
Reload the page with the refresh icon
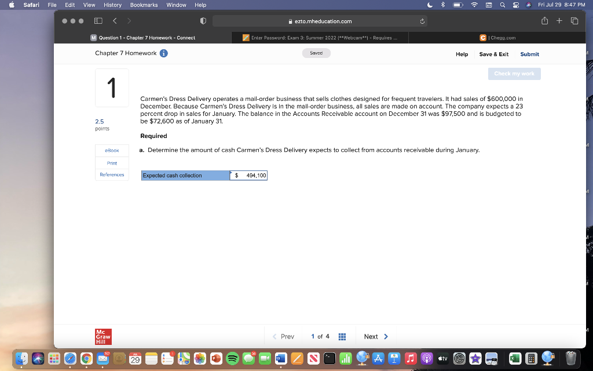422,21
